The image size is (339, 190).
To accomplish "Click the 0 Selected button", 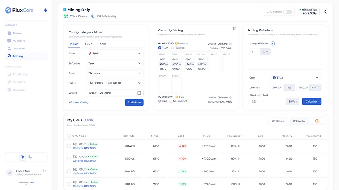I will coord(300,121).
